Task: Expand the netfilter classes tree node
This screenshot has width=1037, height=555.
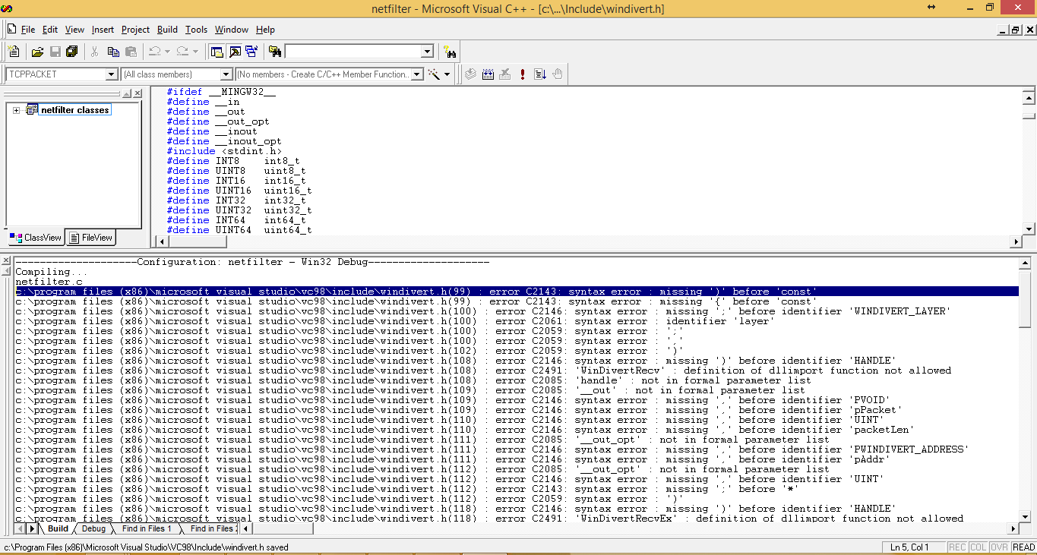Action: point(17,109)
